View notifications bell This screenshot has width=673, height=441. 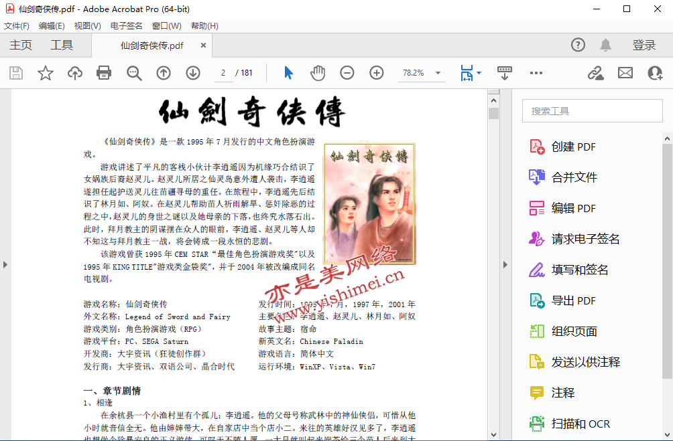point(605,45)
